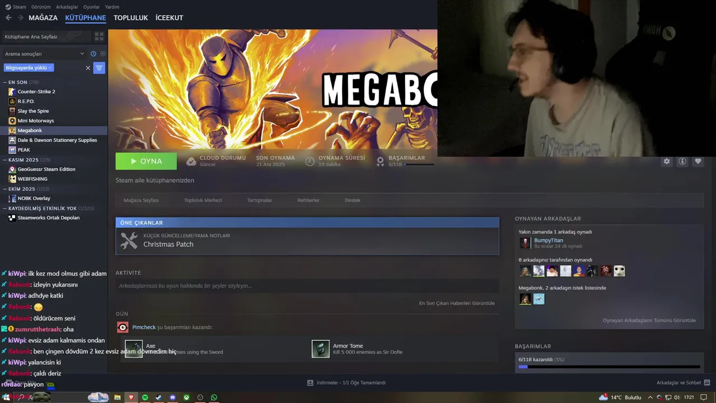This screenshot has height=403, width=716.
Task: Open the Mağaza Sayfası link
Action: 141,200
